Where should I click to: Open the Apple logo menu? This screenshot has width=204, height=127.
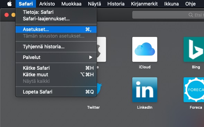(x=9, y=4)
